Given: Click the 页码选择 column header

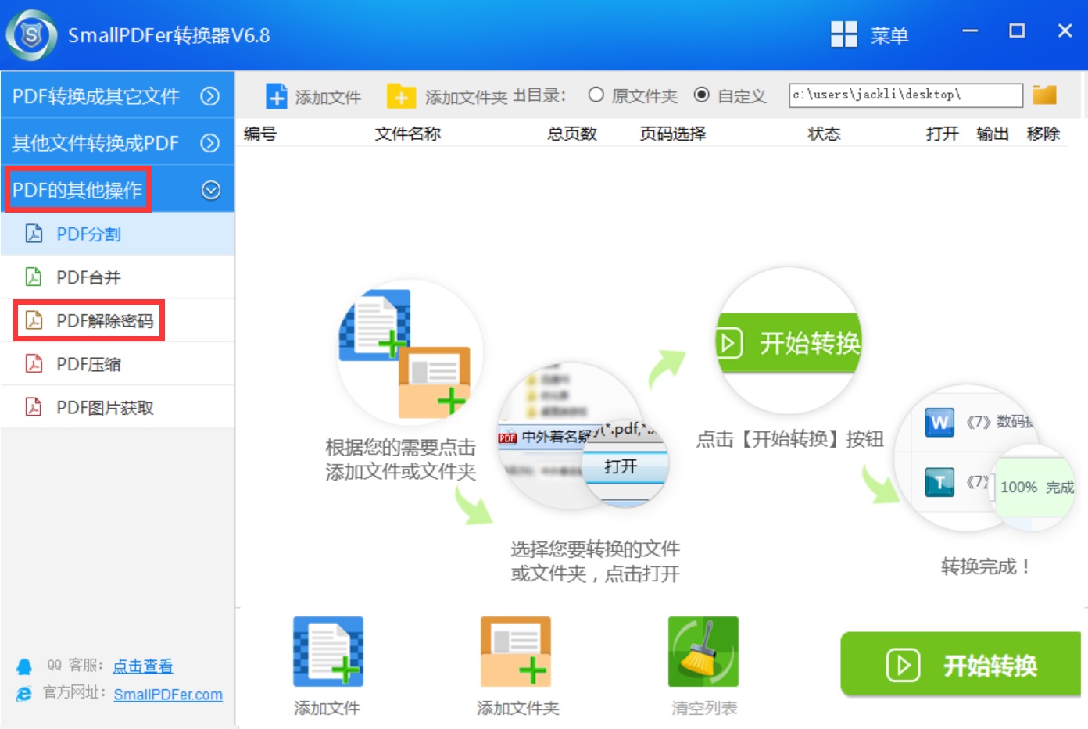Looking at the screenshot, I should pyautogui.click(x=673, y=134).
